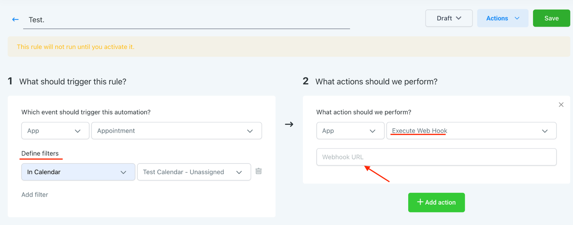
Task: Click the arrow icon between trigger and action
Action: pos(289,124)
